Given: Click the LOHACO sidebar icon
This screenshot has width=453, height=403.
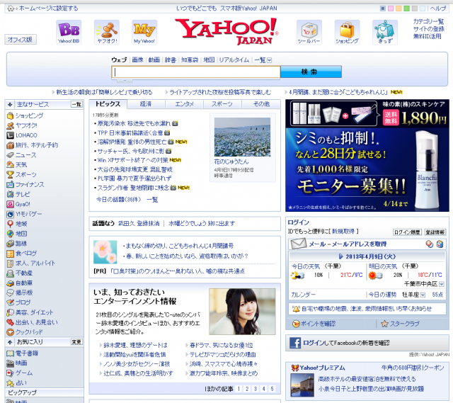Looking at the screenshot, I should pyautogui.click(x=10, y=135).
